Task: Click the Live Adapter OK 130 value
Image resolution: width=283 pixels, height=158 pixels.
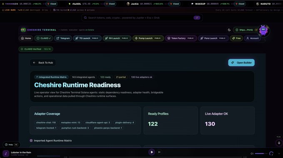Action: [x=210, y=124]
